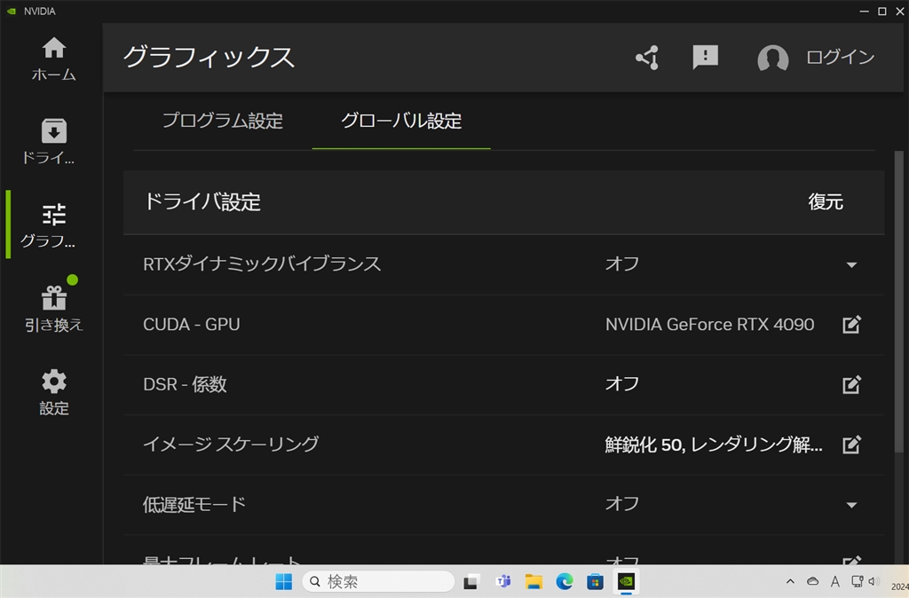Click the RTXダイナミックバイブランス label
The width and height of the screenshot is (909, 598).
click(262, 264)
